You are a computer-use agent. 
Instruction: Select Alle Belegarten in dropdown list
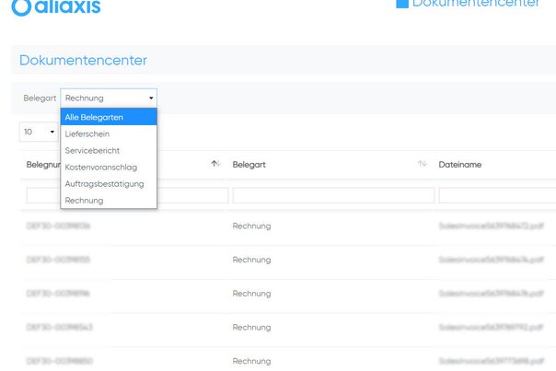(x=109, y=117)
